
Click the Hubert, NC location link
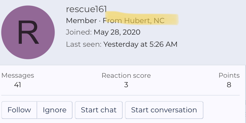(144, 21)
